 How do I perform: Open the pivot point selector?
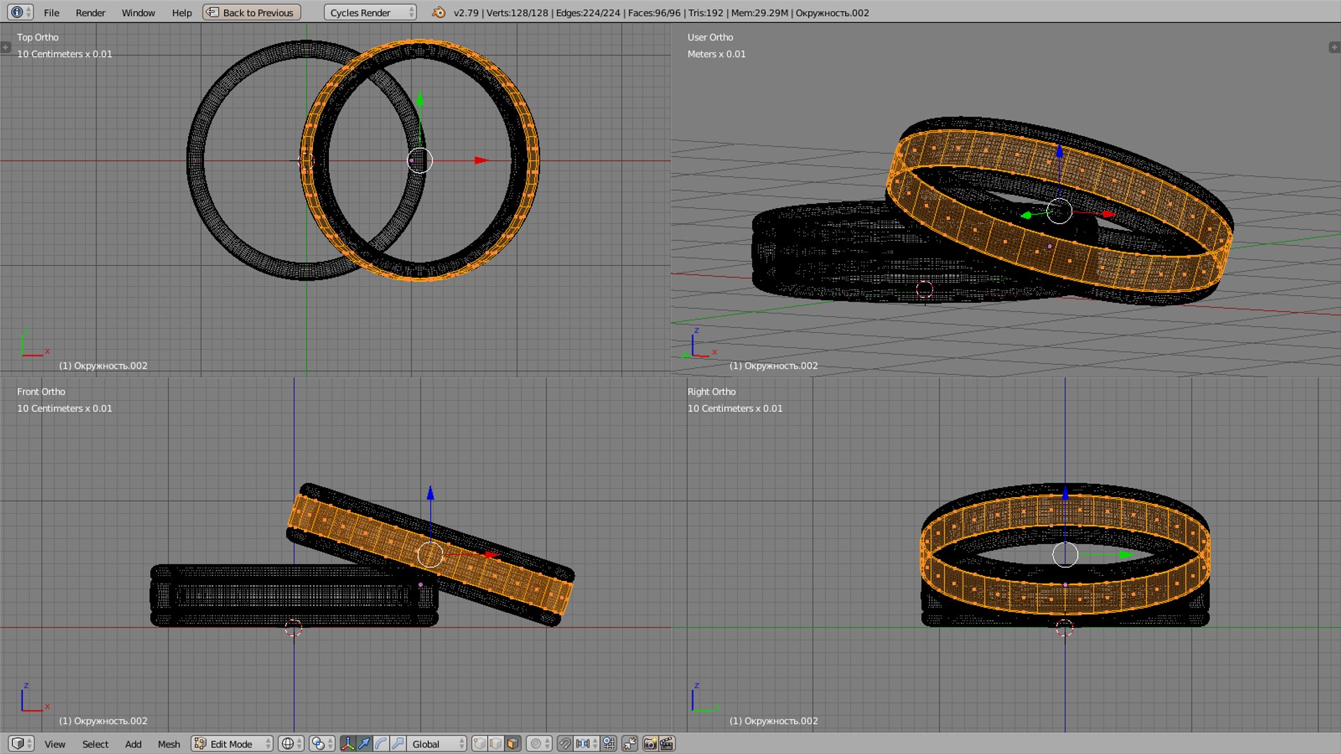(322, 744)
